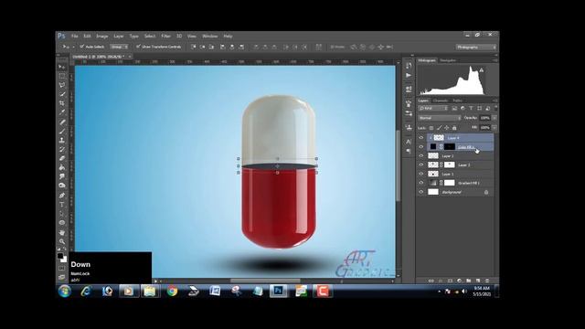Select the Hand tool

tap(62, 232)
